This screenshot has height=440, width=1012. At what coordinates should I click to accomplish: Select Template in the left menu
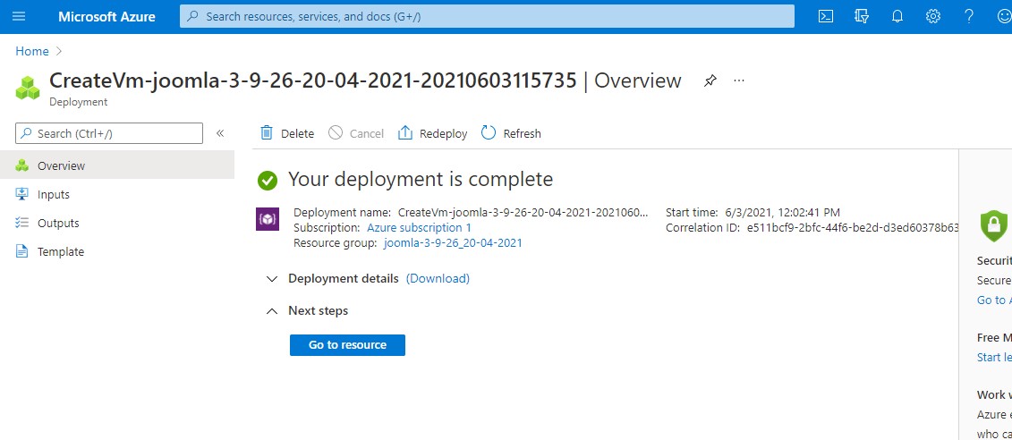tap(117, 251)
